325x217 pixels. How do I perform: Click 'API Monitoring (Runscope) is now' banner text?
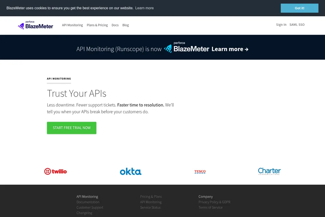pyautogui.click(x=119, y=49)
